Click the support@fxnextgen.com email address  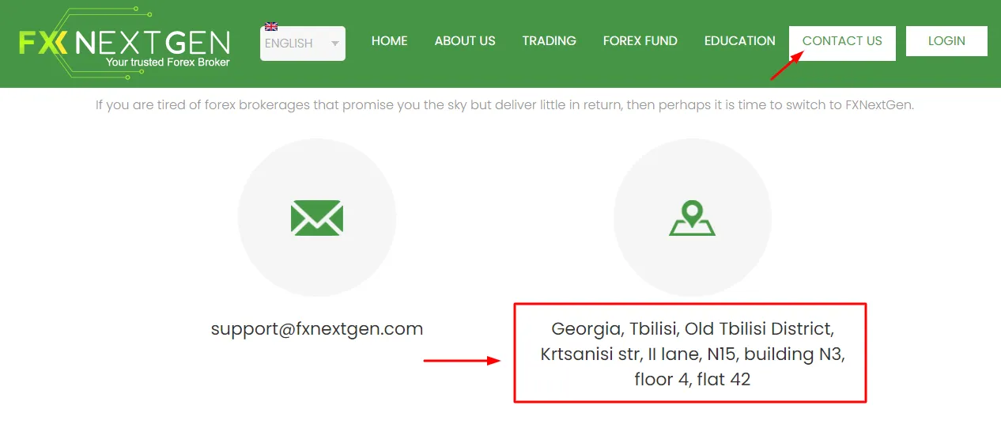(x=317, y=328)
